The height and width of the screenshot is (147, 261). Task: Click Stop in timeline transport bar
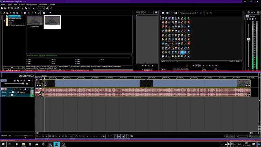(x=53, y=136)
